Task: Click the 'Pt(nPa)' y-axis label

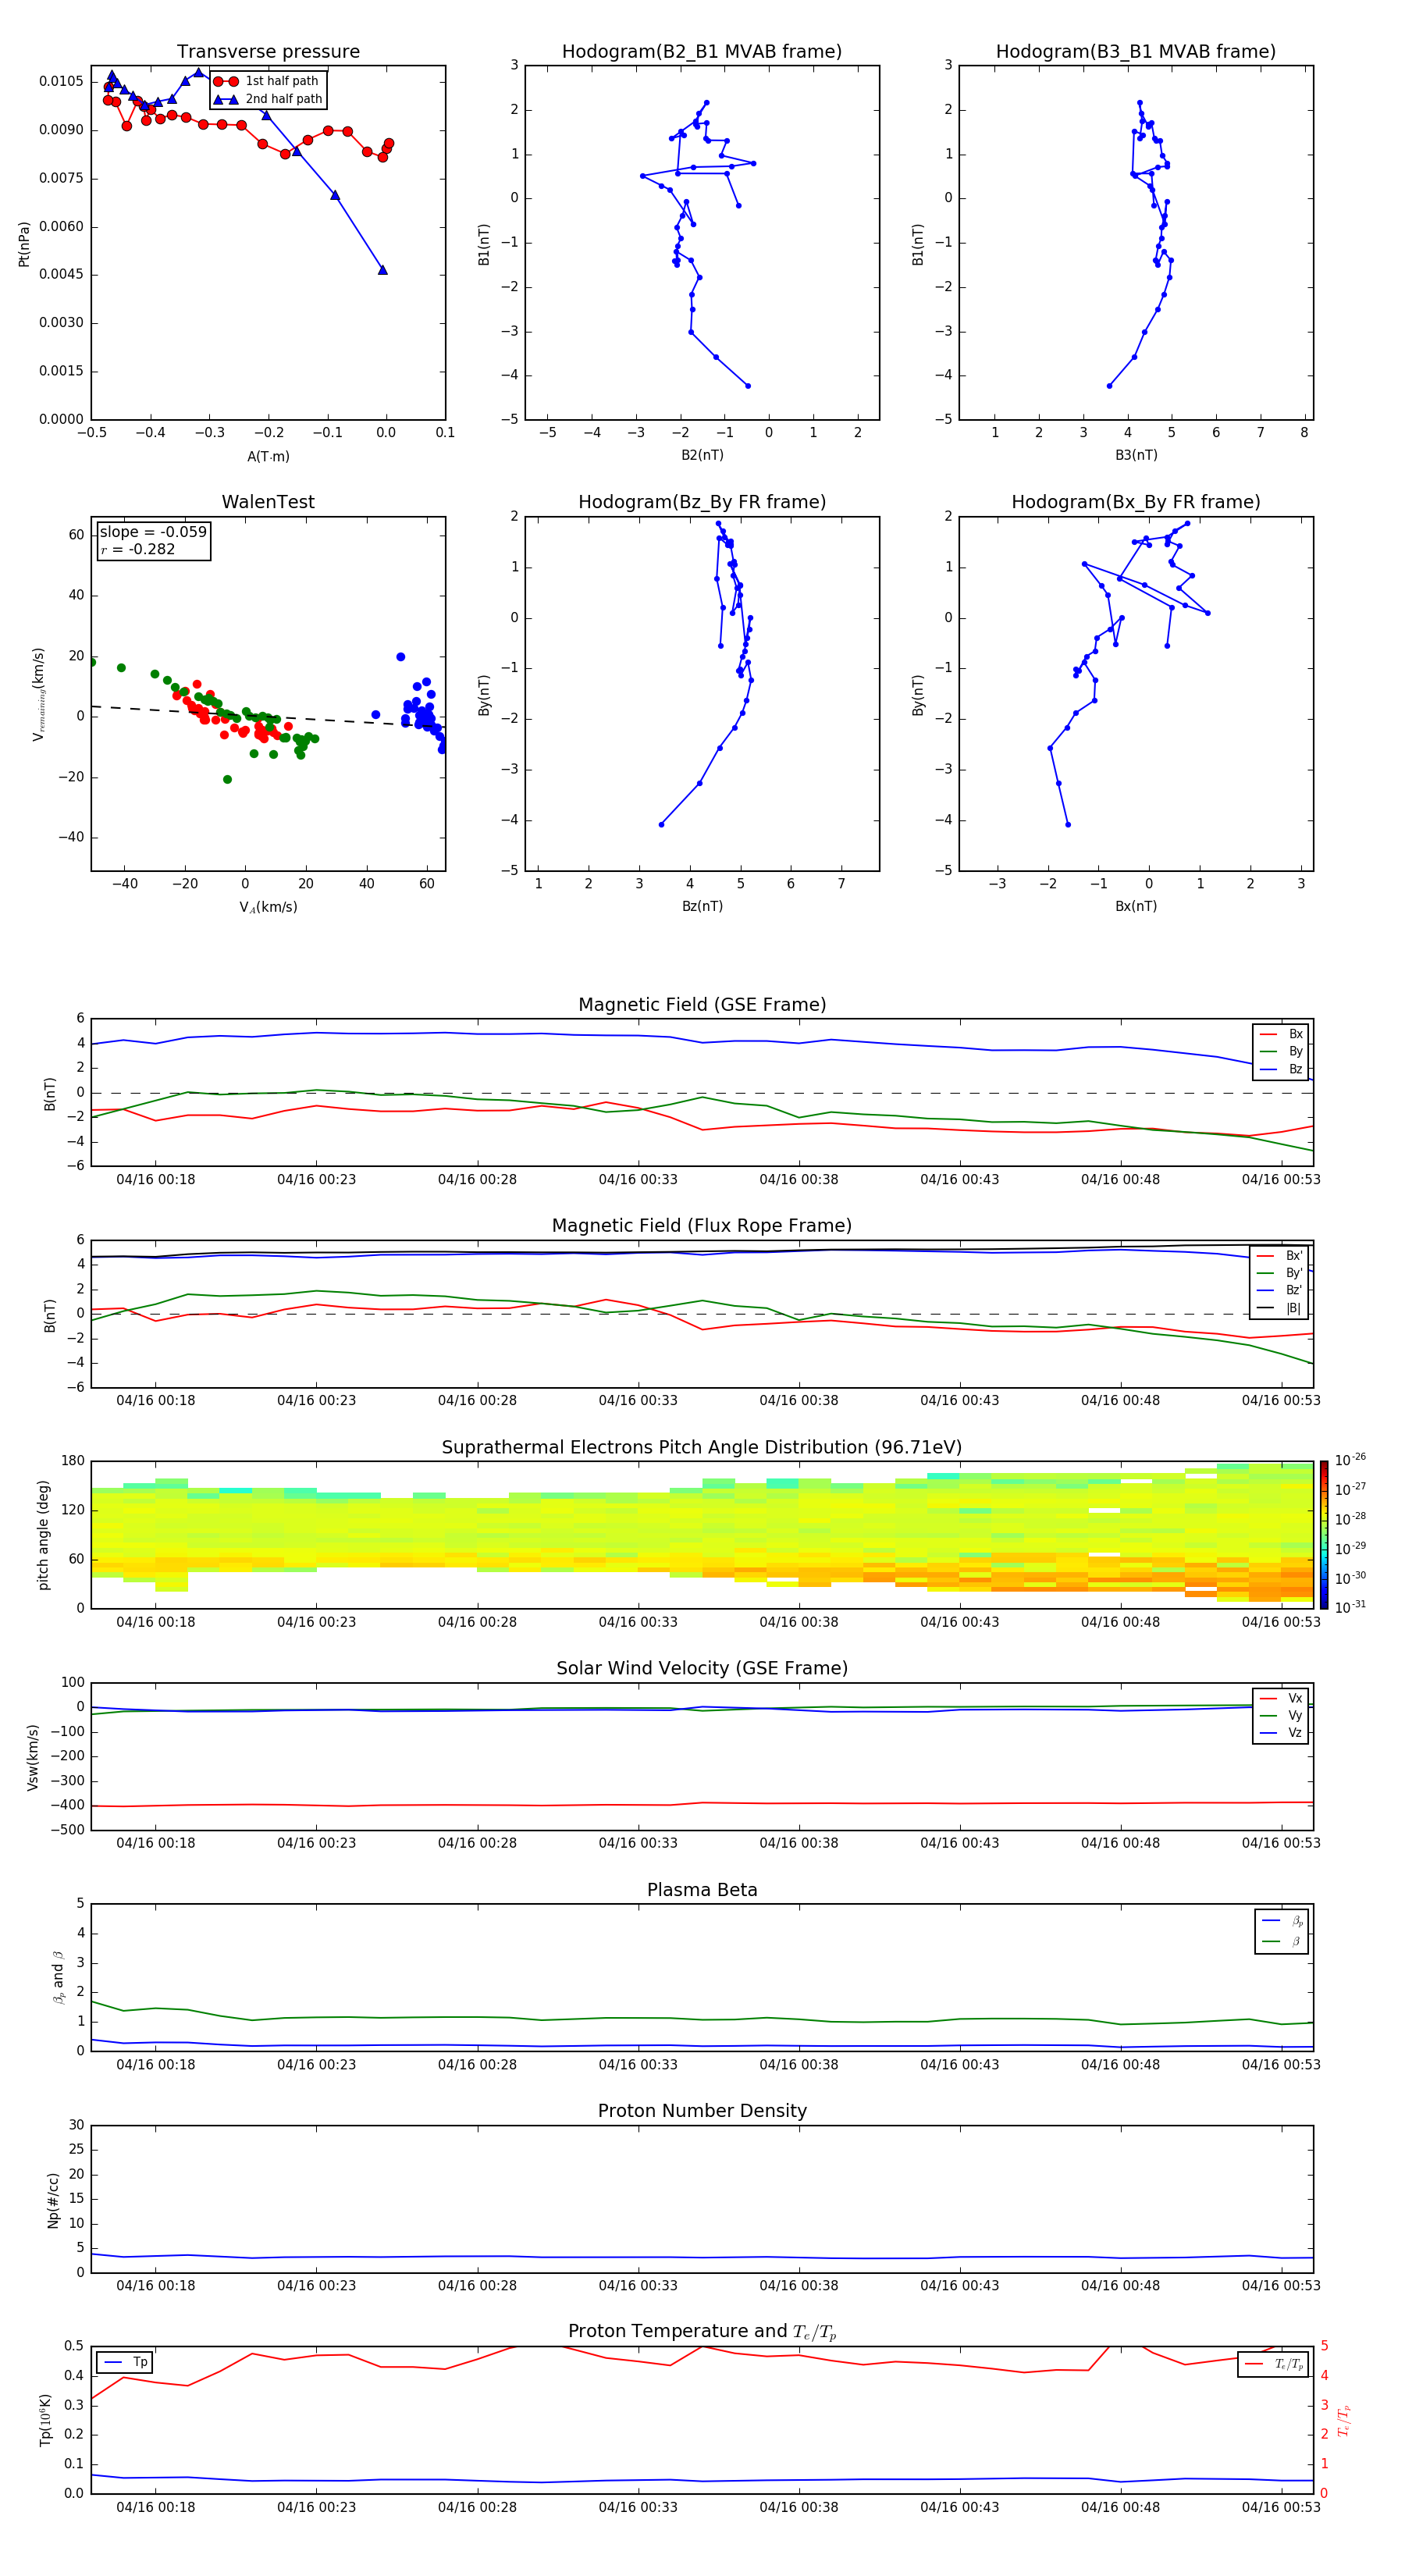Action: point(24,243)
